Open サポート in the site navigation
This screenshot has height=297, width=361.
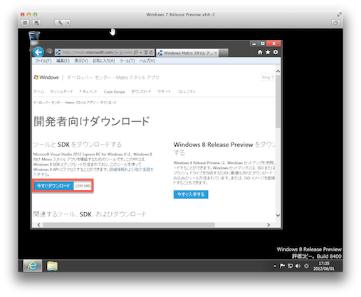[x=164, y=92]
